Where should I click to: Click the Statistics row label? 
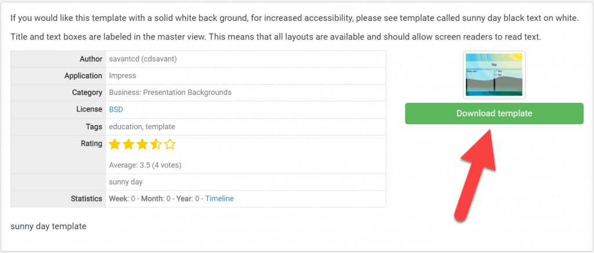tap(87, 199)
